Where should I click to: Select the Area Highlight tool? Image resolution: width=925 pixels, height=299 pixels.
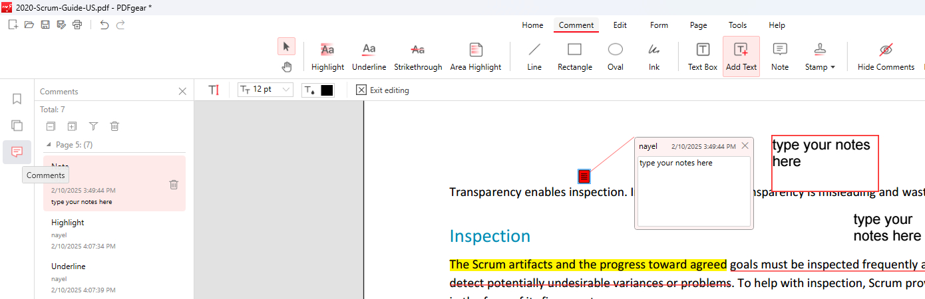(476, 56)
